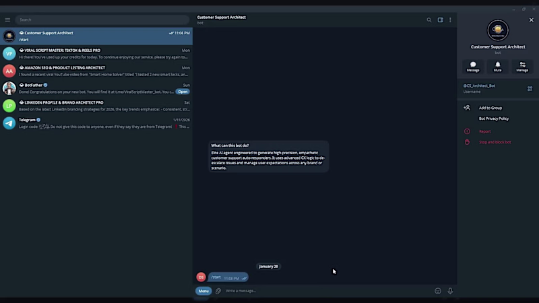This screenshot has width=539, height=303.
Task: Click the add-person icon beside Add to Group
Action: [x=467, y=108]
